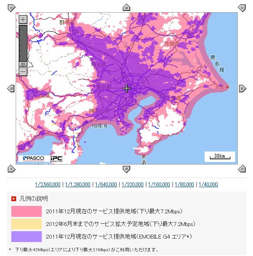Click the 相模湾 label on map

click(100, 126)
